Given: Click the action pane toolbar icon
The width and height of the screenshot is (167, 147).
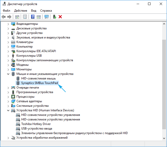Looking at the screenshot, I should (x=38, y=17).
